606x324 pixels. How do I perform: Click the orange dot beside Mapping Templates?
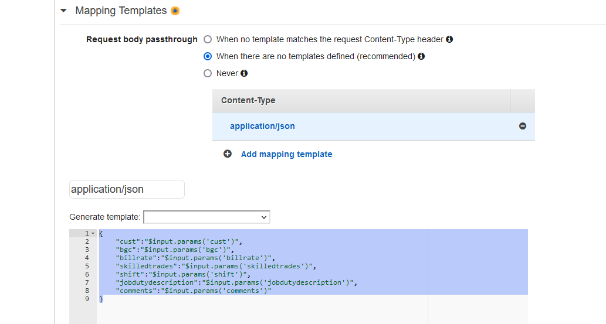175,11
